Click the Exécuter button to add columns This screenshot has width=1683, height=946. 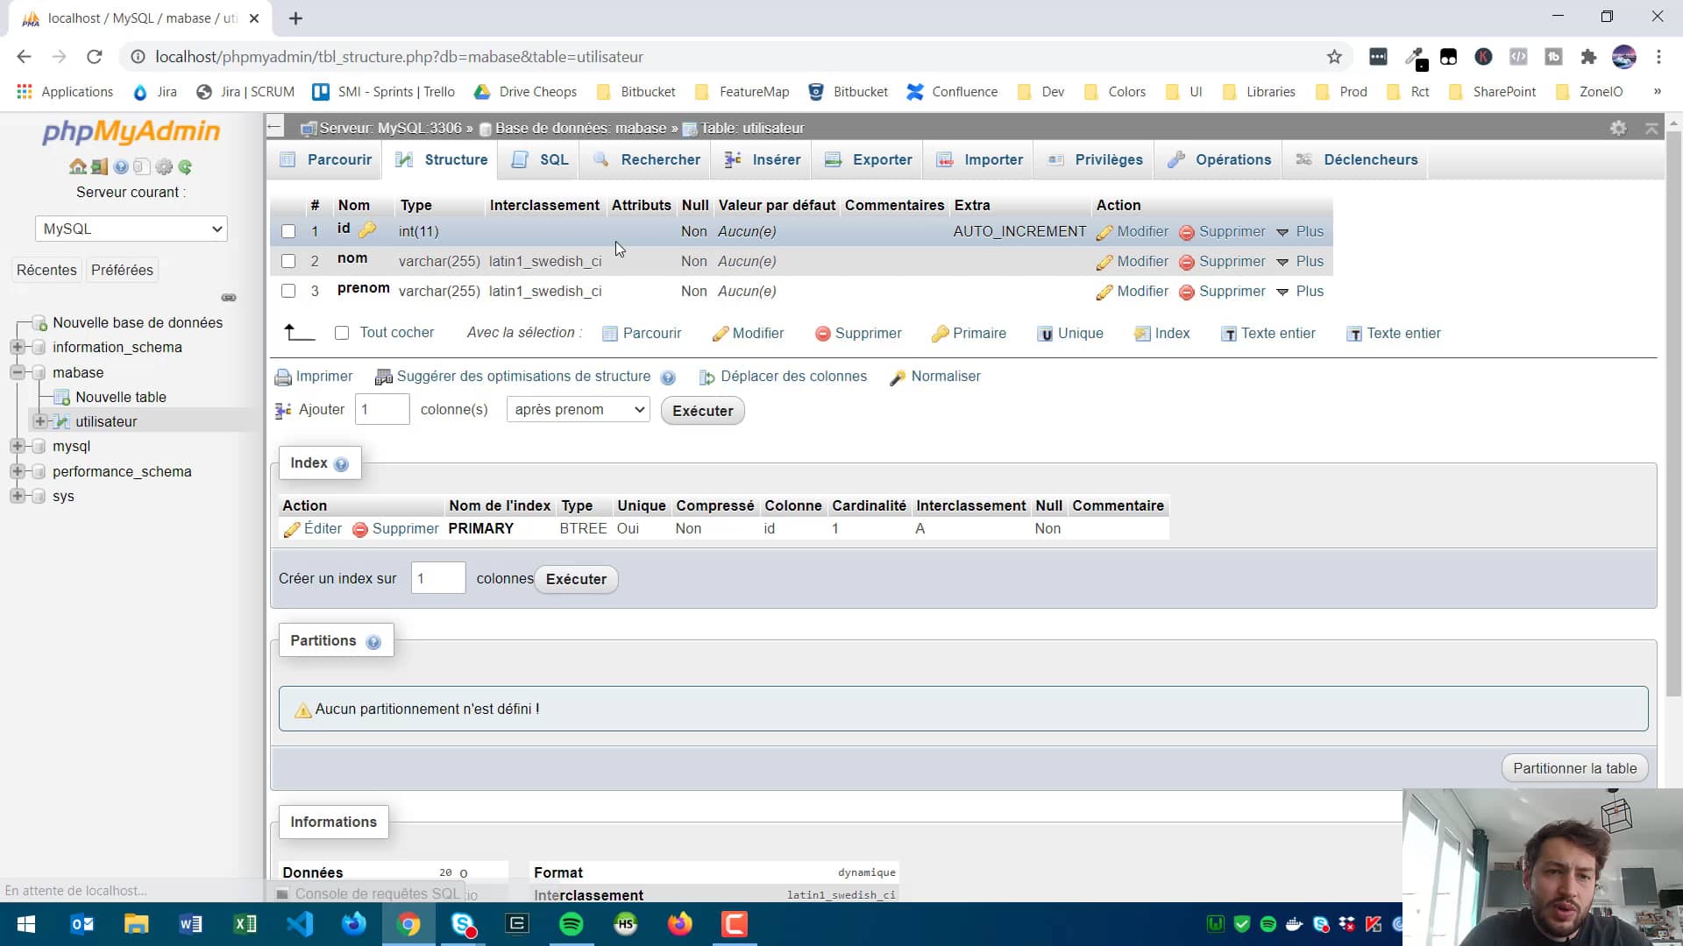point(702,410)
